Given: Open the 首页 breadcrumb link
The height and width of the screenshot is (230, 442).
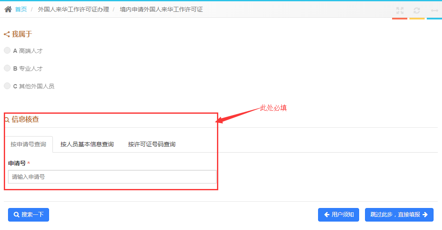Looking at the screenshot, I should click(x=21, y=9).
